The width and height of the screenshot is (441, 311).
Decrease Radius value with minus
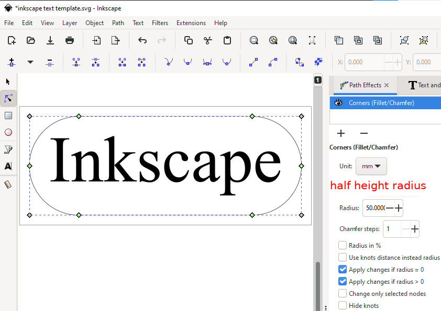click(x=390, y=208)
